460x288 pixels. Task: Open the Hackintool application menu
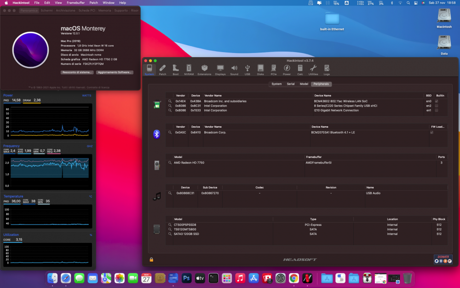pos(21,3)
